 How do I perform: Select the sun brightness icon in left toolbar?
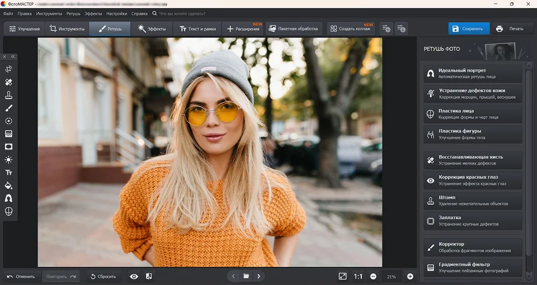9,160
